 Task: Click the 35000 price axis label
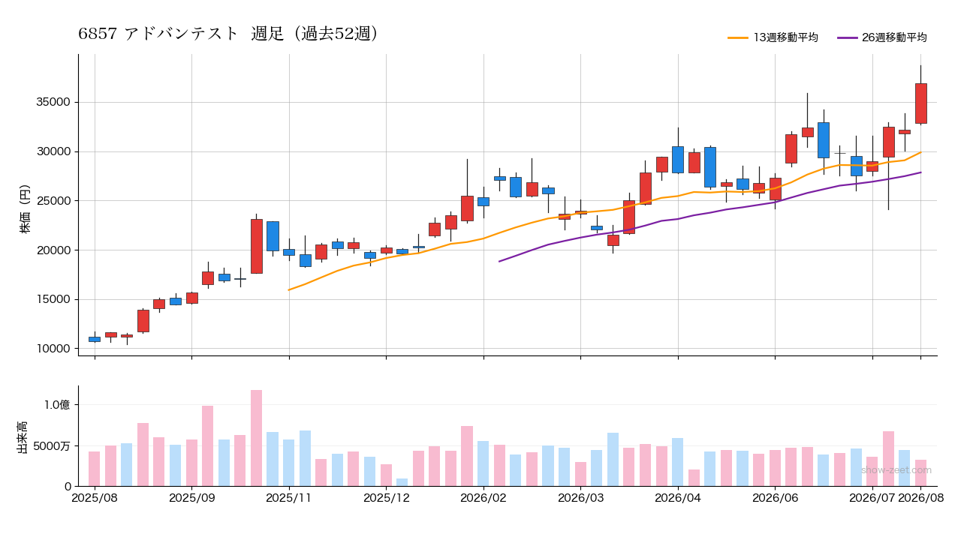[54, 103]
